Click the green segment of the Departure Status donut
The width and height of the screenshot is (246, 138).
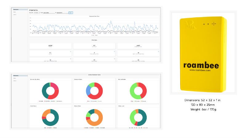click(x=92, y=85)
